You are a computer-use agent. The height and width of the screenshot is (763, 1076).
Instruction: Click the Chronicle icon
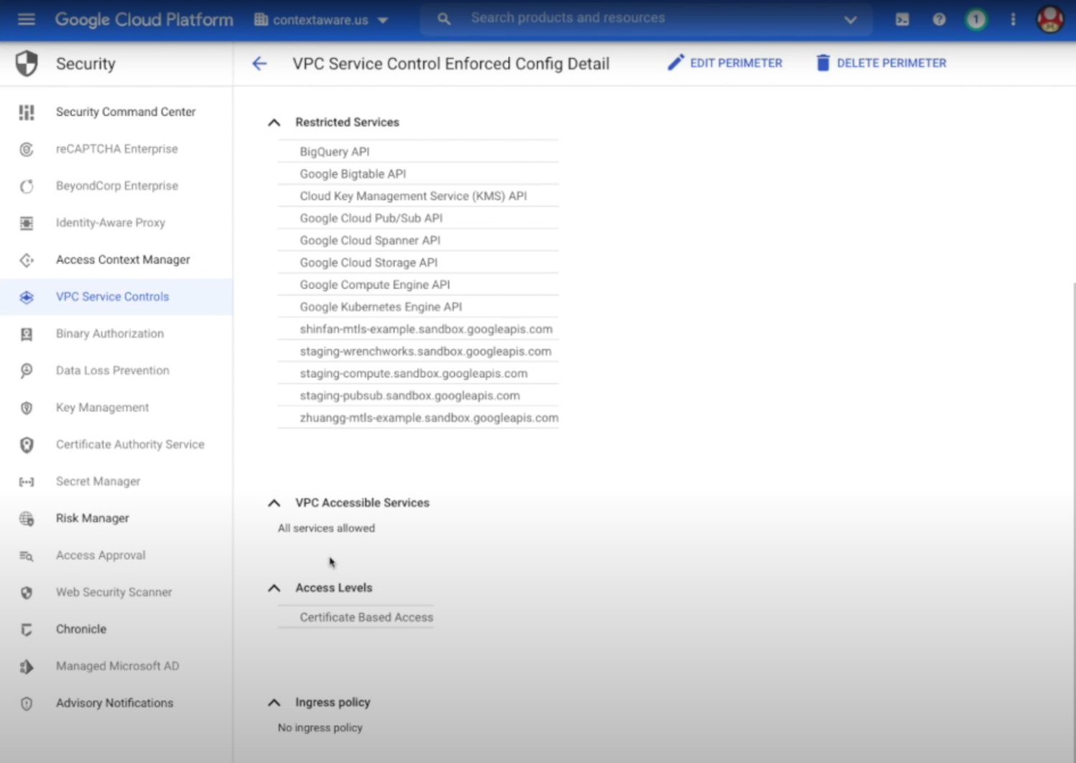pos(27,629)
